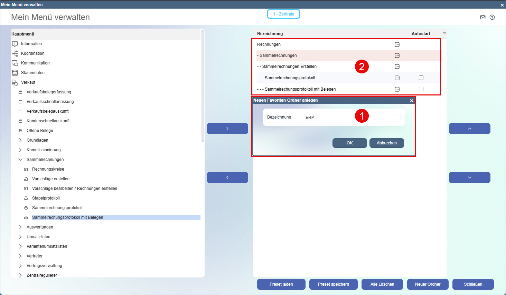Image resolution: width=506 pixels, height=295 pixels.
Task: Expand the Umsatzlisten tree node
Action: pyautogui.click(x=20, y=237)
